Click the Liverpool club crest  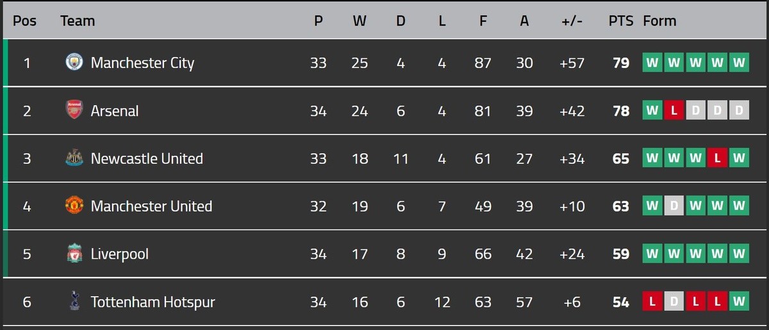74,254
